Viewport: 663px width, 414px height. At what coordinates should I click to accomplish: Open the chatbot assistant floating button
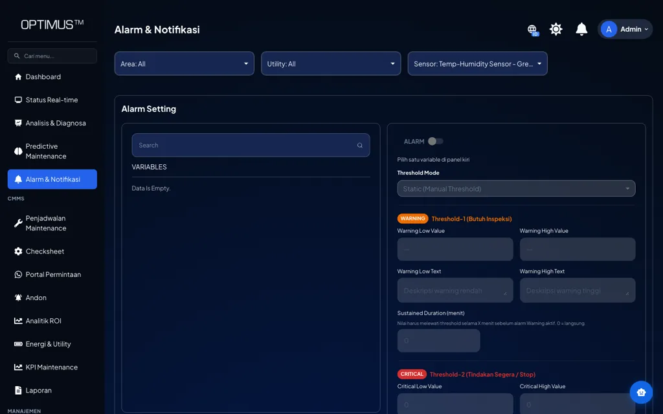click(641, 392)
